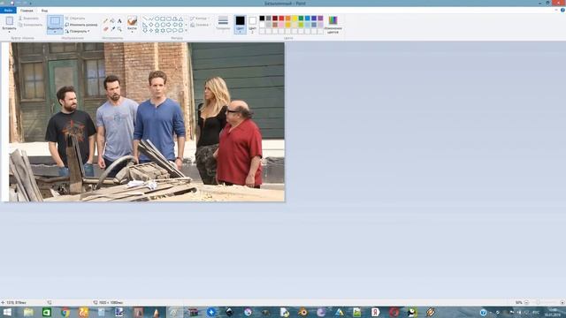Pick the cloud callout shape
This screenshot has height=318, width=566.
coord(180,30)
